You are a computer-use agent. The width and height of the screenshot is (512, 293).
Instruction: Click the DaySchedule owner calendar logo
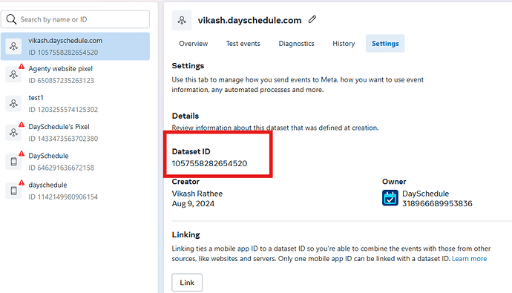pyautogui.click(x=390, y=198)
